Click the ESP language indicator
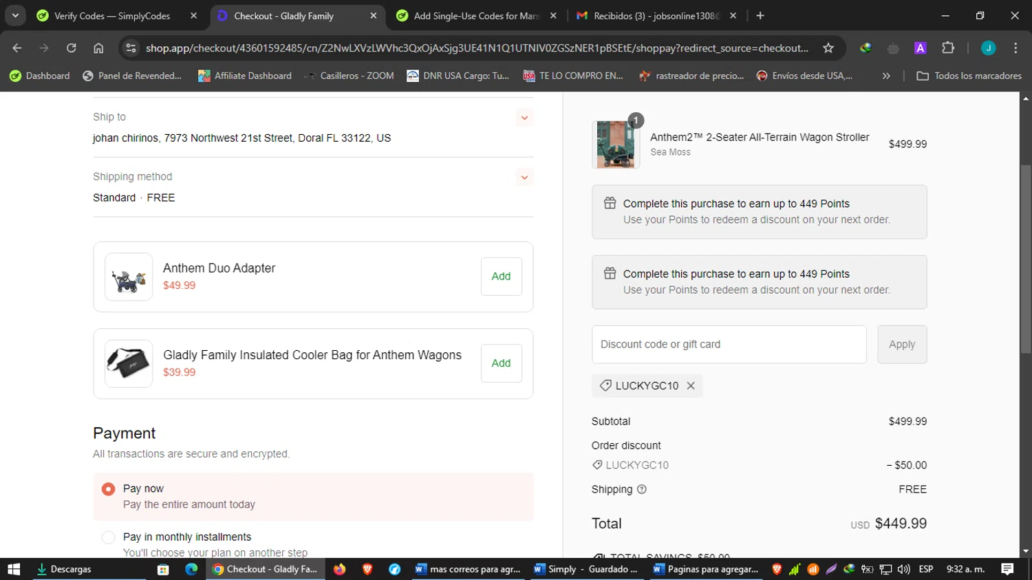This screenshot has width=1032, height=580. 926,569
